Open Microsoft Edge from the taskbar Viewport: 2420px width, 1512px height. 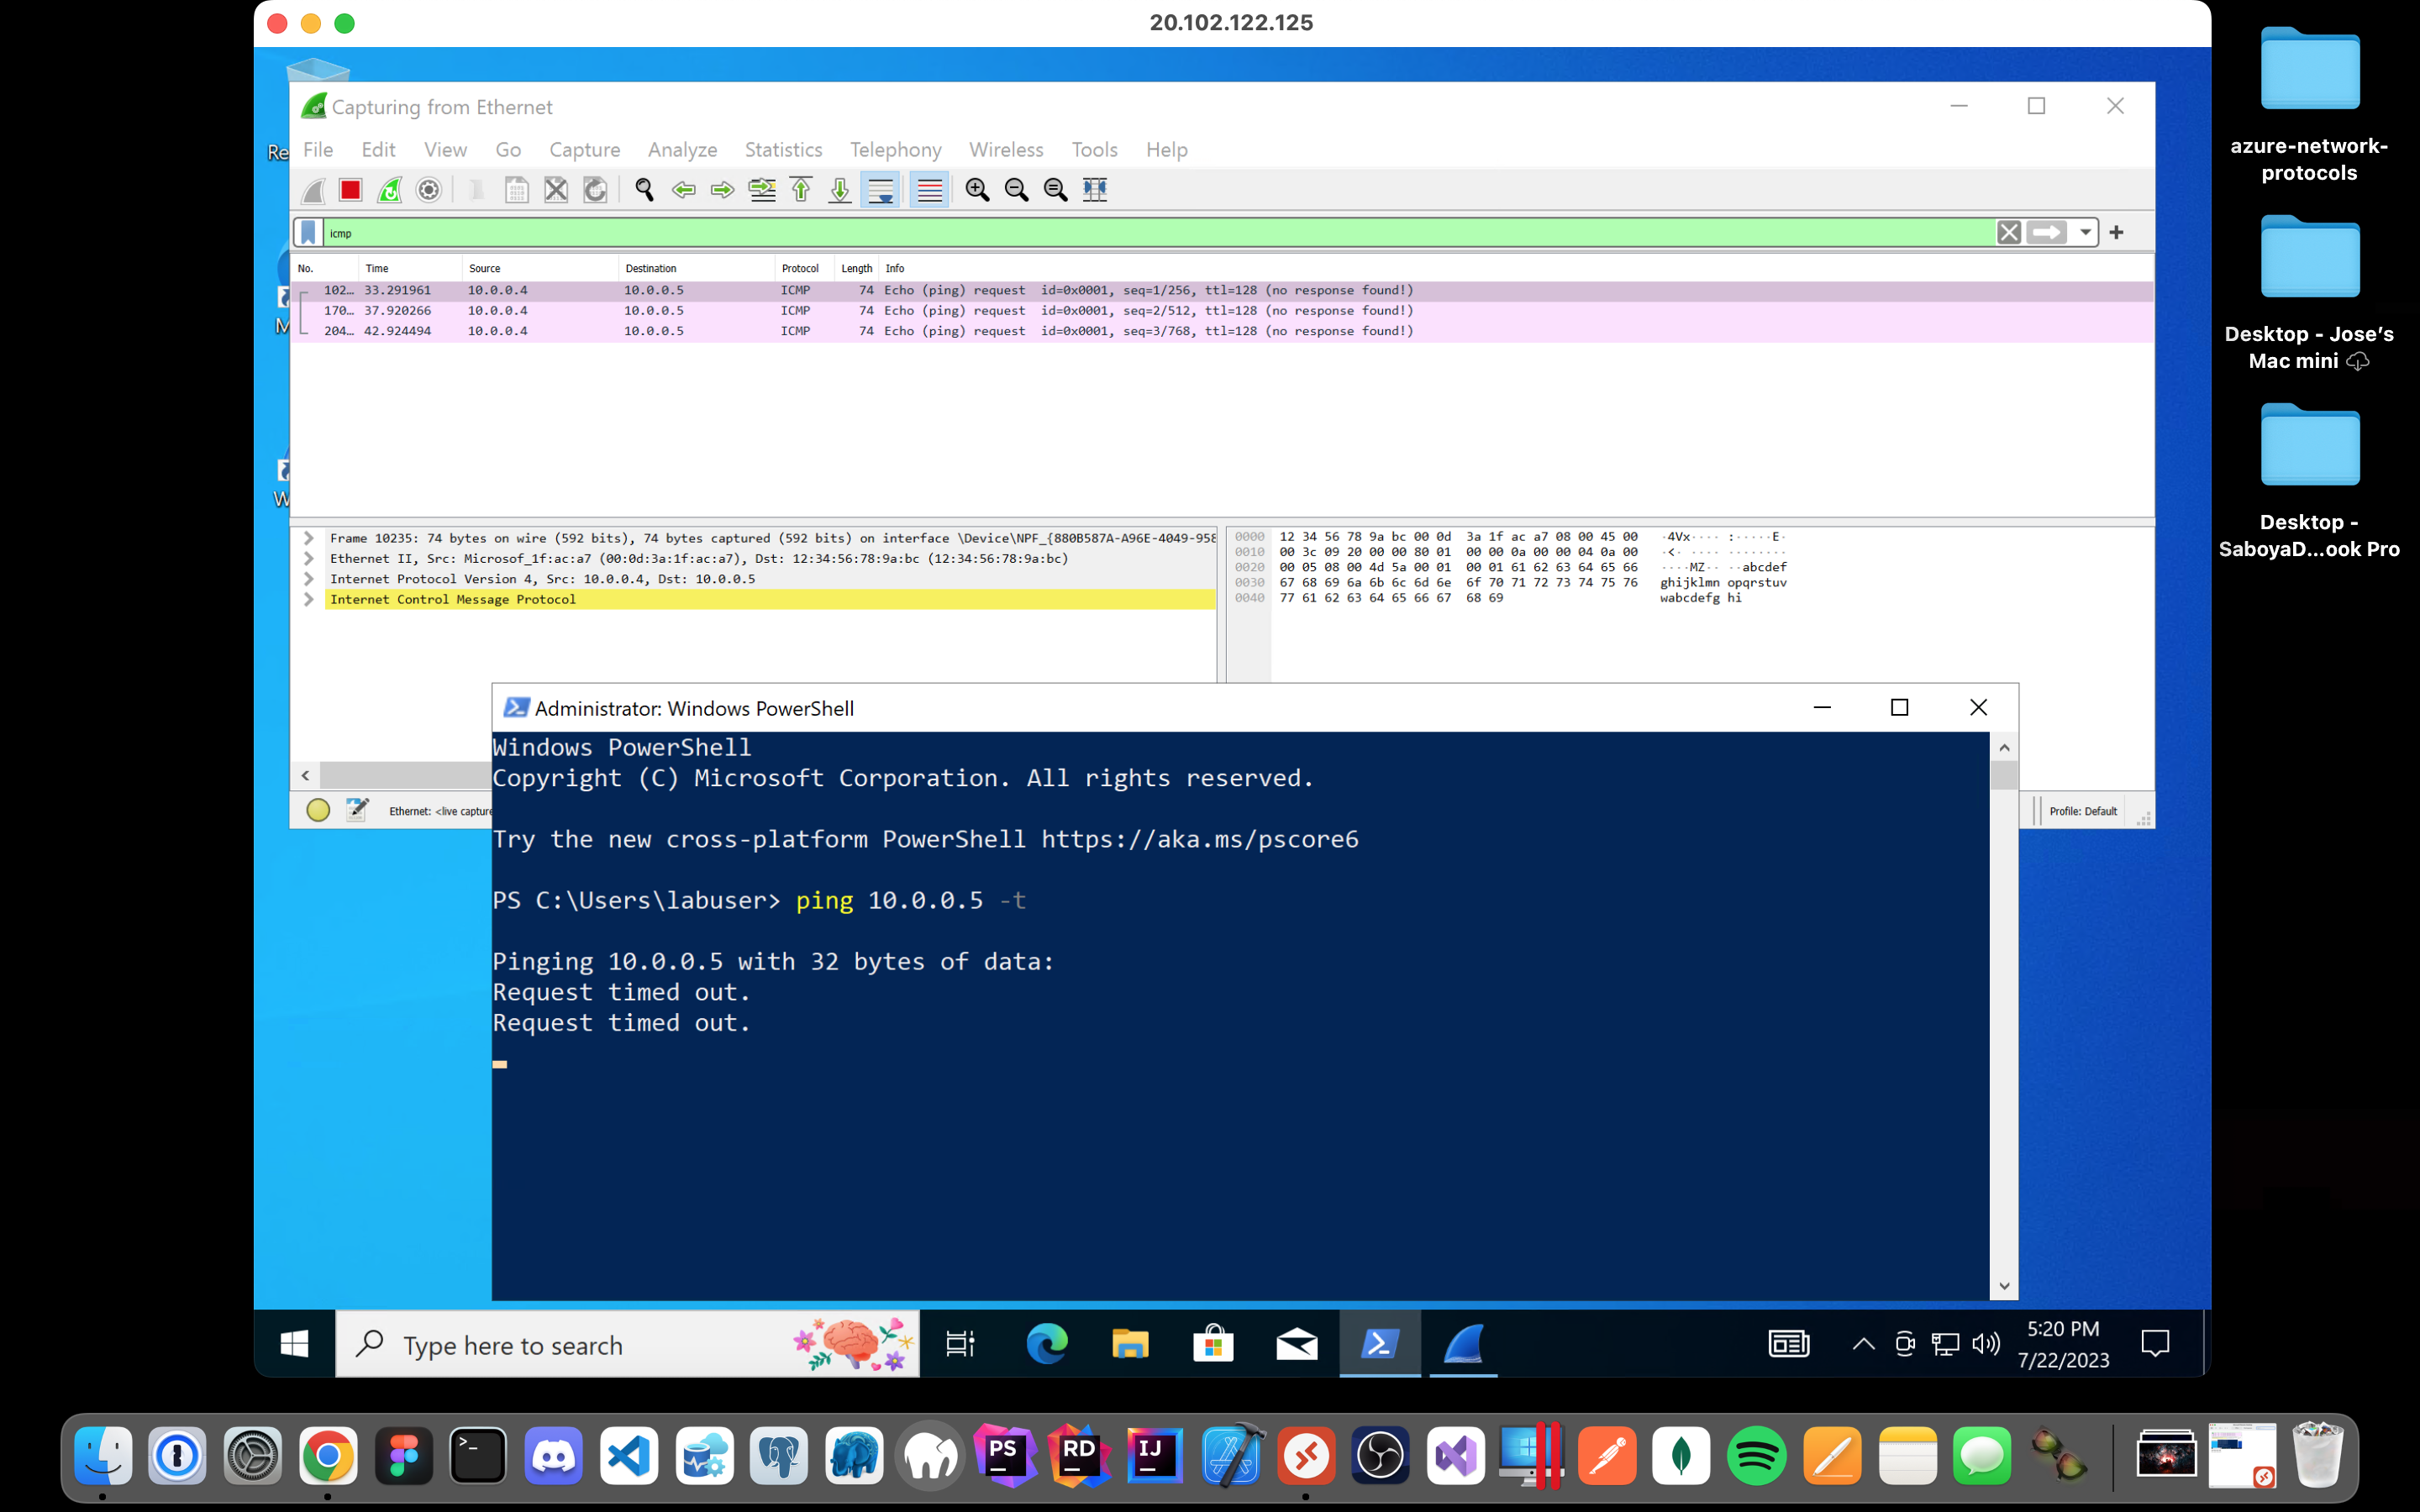pos(1047,1344)
